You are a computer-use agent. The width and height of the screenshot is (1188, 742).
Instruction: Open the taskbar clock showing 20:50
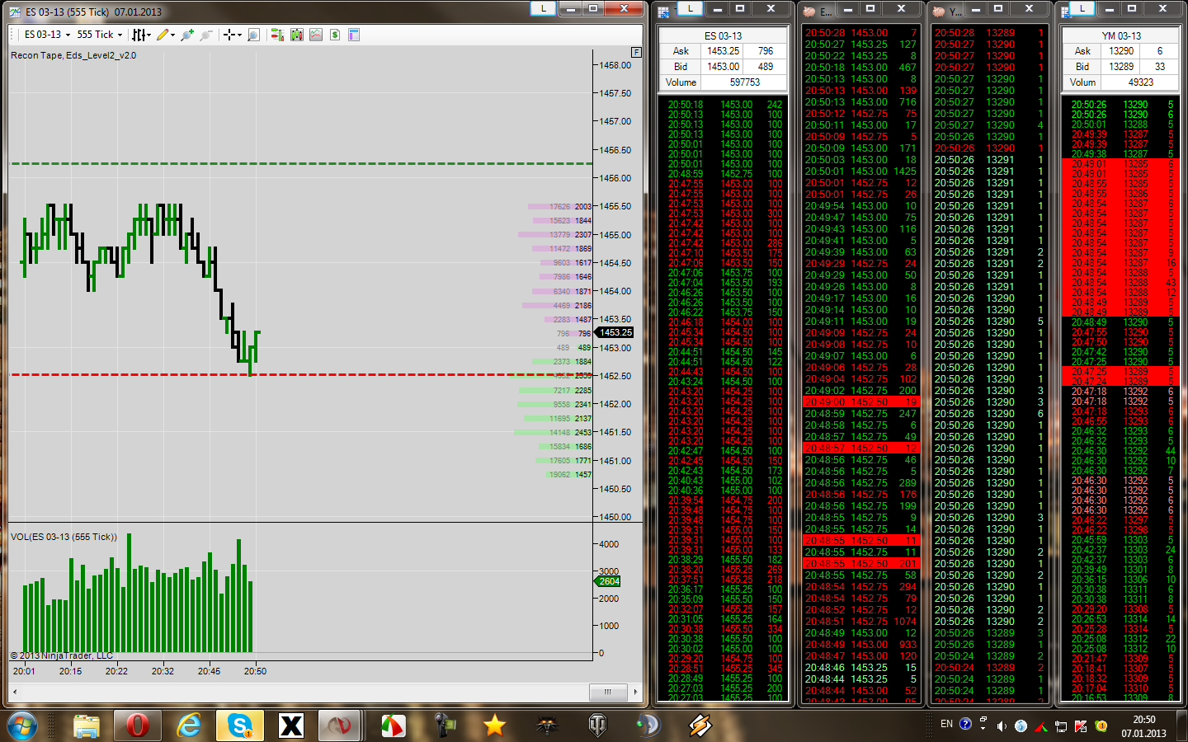click(x=1143, y=726)
